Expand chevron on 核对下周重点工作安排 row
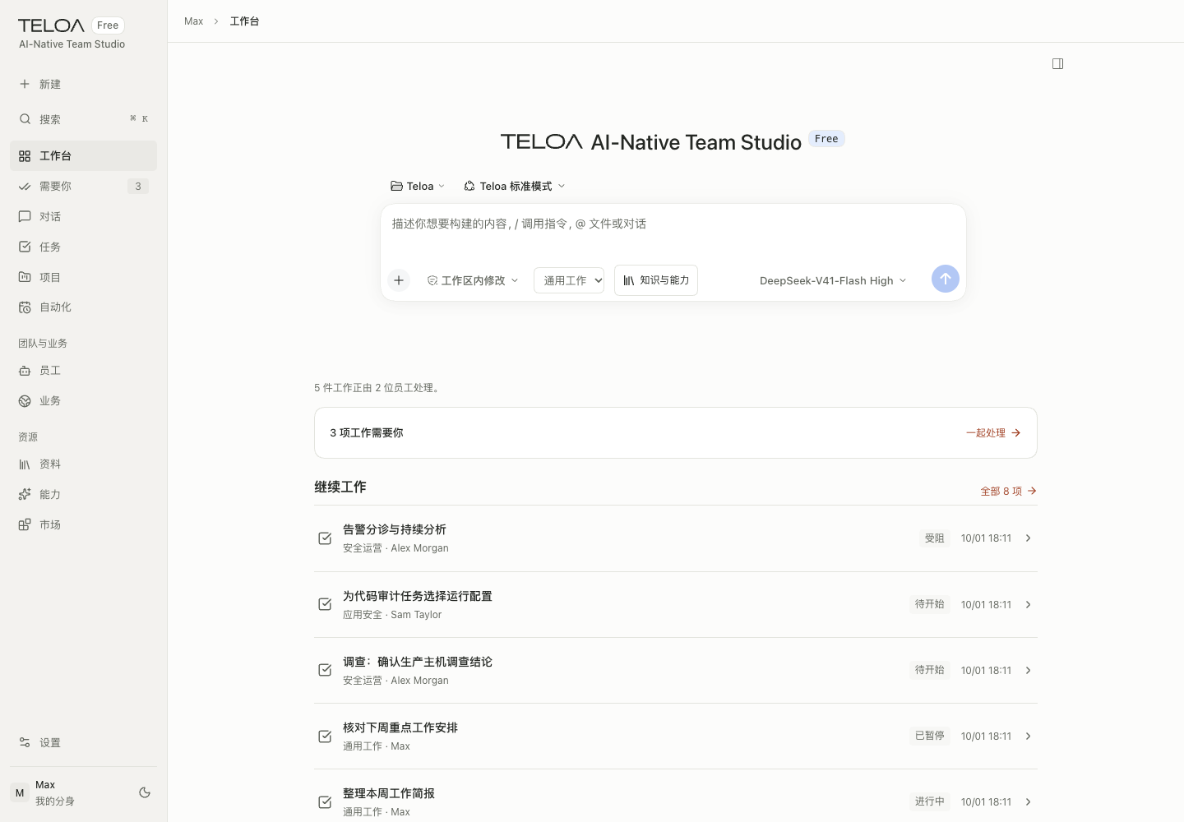Screen dimensions: 1184x822 coord(1028,736)
